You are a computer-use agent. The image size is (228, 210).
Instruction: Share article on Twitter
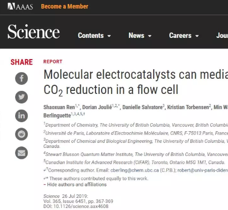click(21, 97)
